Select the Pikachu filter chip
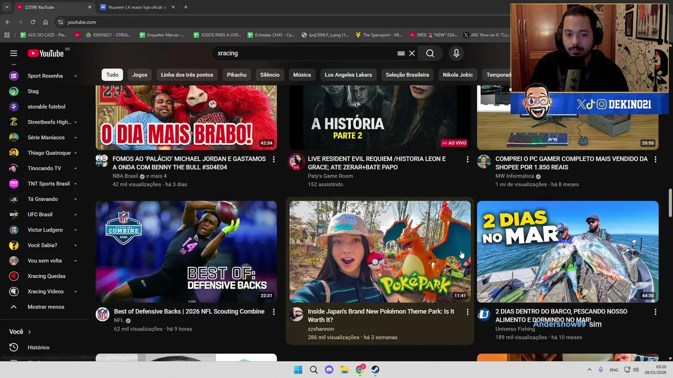The width and height of the screenshot is (673, 378). [x=237, y=75]
